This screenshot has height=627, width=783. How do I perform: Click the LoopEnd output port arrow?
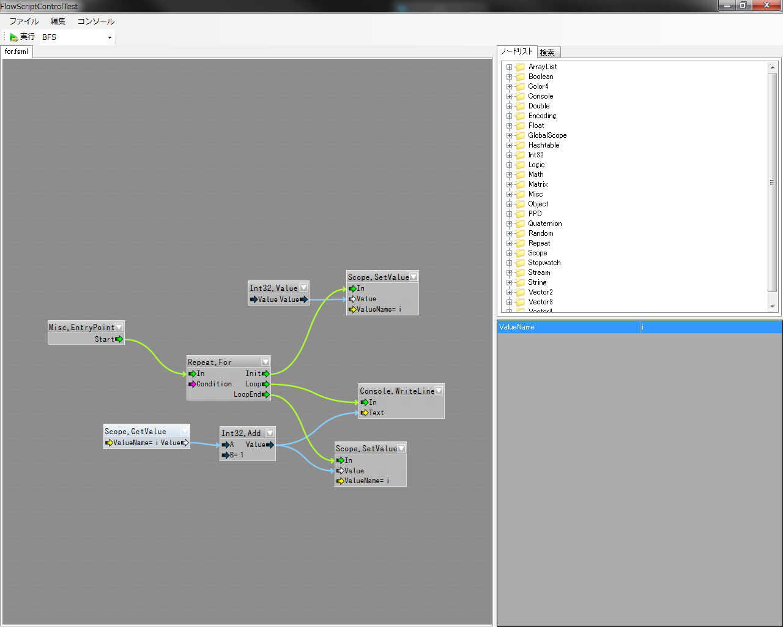coord(265,395)
